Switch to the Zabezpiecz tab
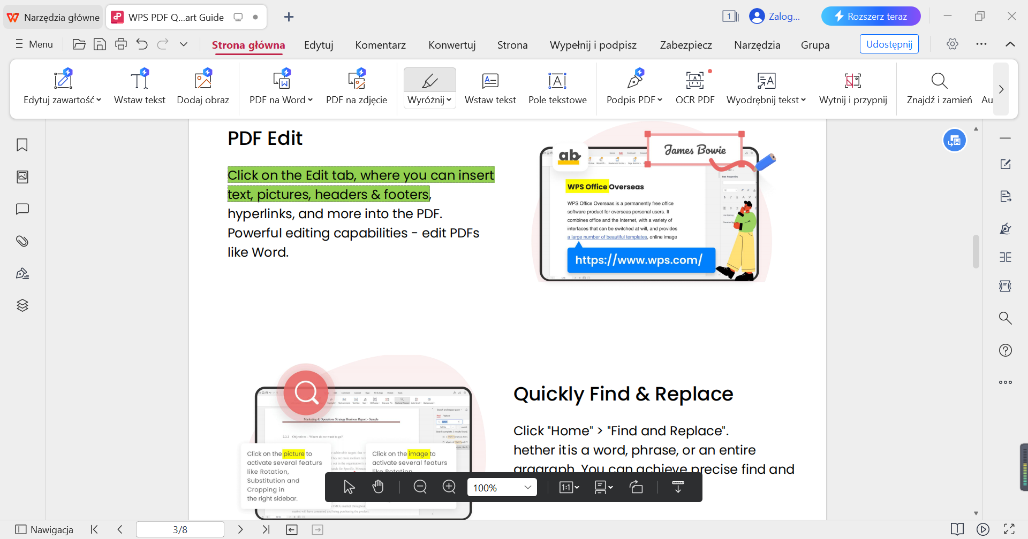Viewport: 1028px width, 539px height. pyautogui.click(x=686, y=45)
